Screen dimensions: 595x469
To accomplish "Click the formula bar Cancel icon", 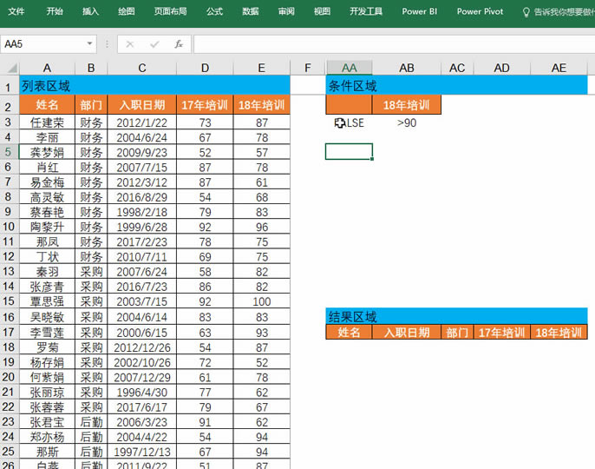I will click(130, 44).
